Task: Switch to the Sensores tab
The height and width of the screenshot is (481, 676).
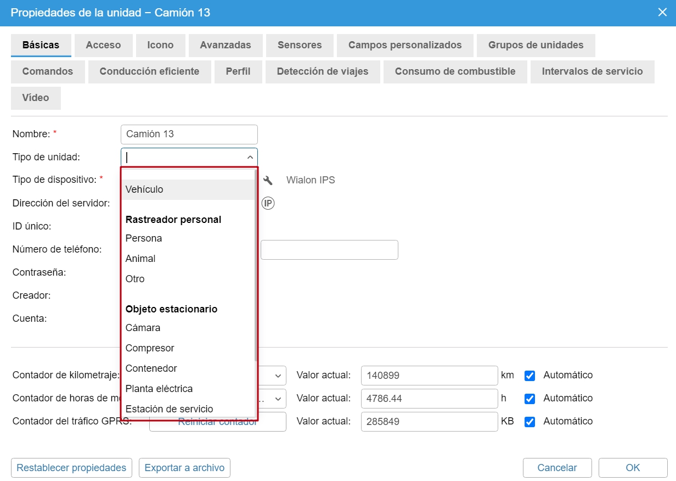Action: coord(299,45)
